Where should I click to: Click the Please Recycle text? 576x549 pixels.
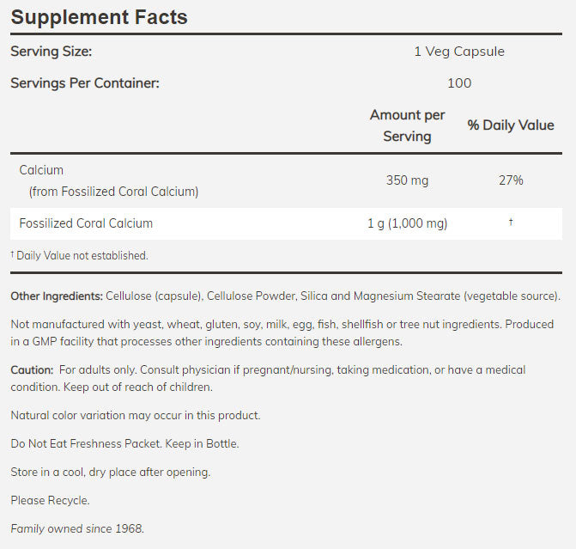point(50,500)
